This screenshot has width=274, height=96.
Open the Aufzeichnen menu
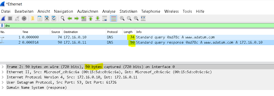point(88,11)
